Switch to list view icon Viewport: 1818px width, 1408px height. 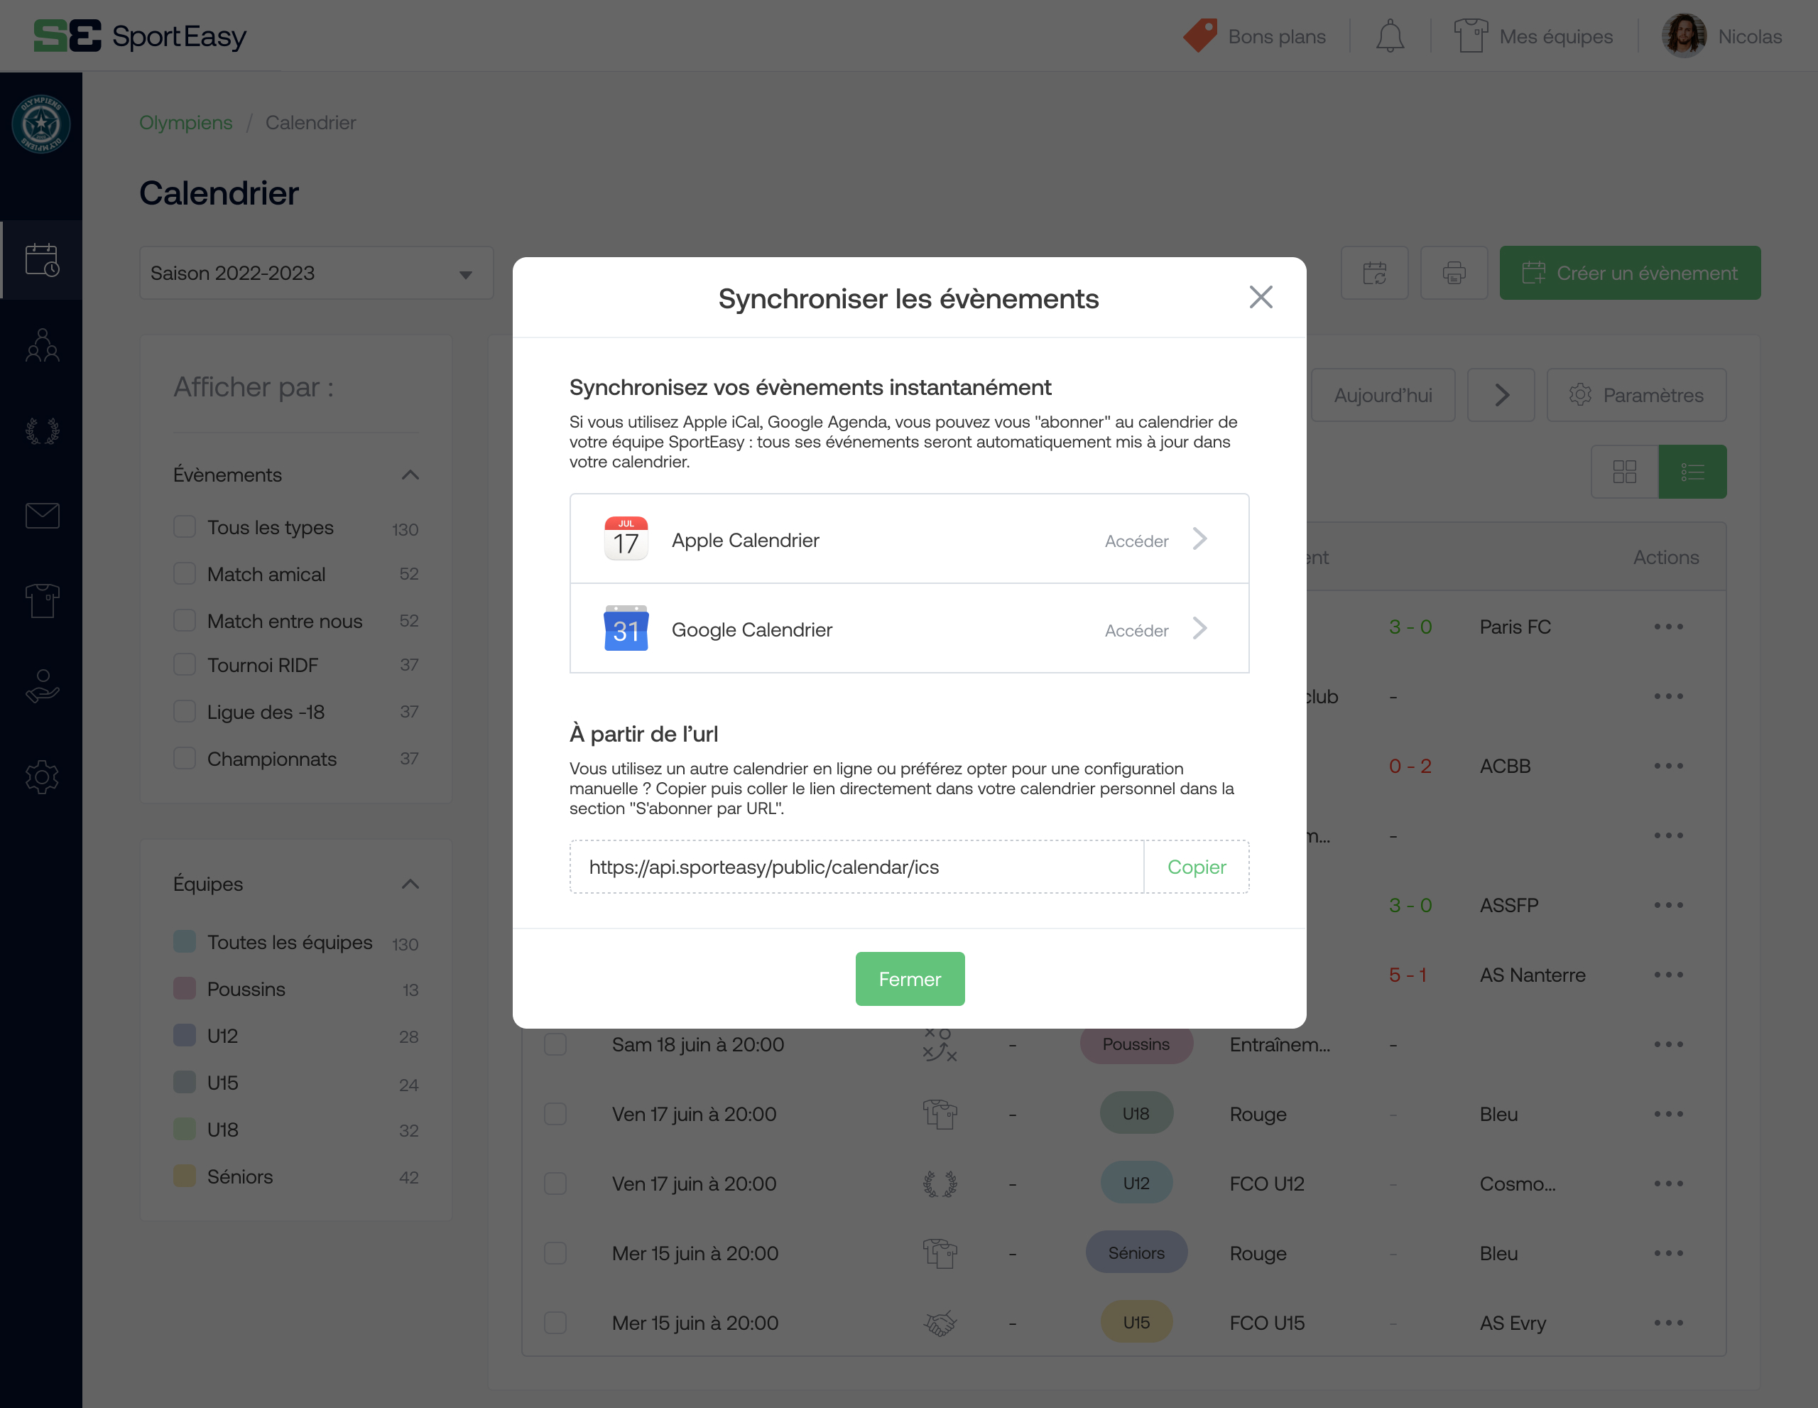tap(1692, 472)
